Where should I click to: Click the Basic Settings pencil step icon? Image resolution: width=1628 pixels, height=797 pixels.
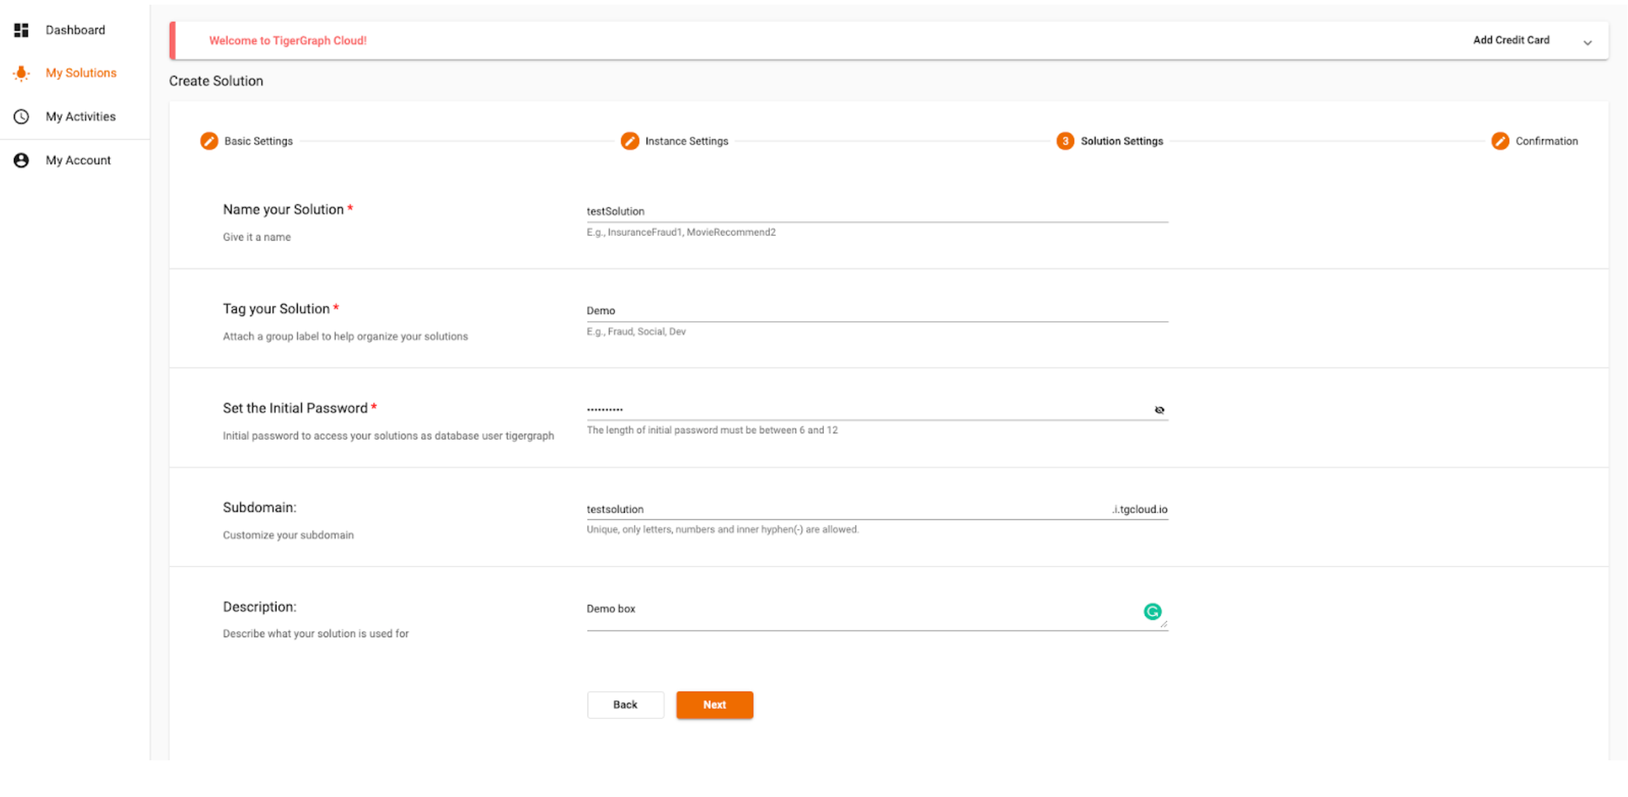coord(209,141)
